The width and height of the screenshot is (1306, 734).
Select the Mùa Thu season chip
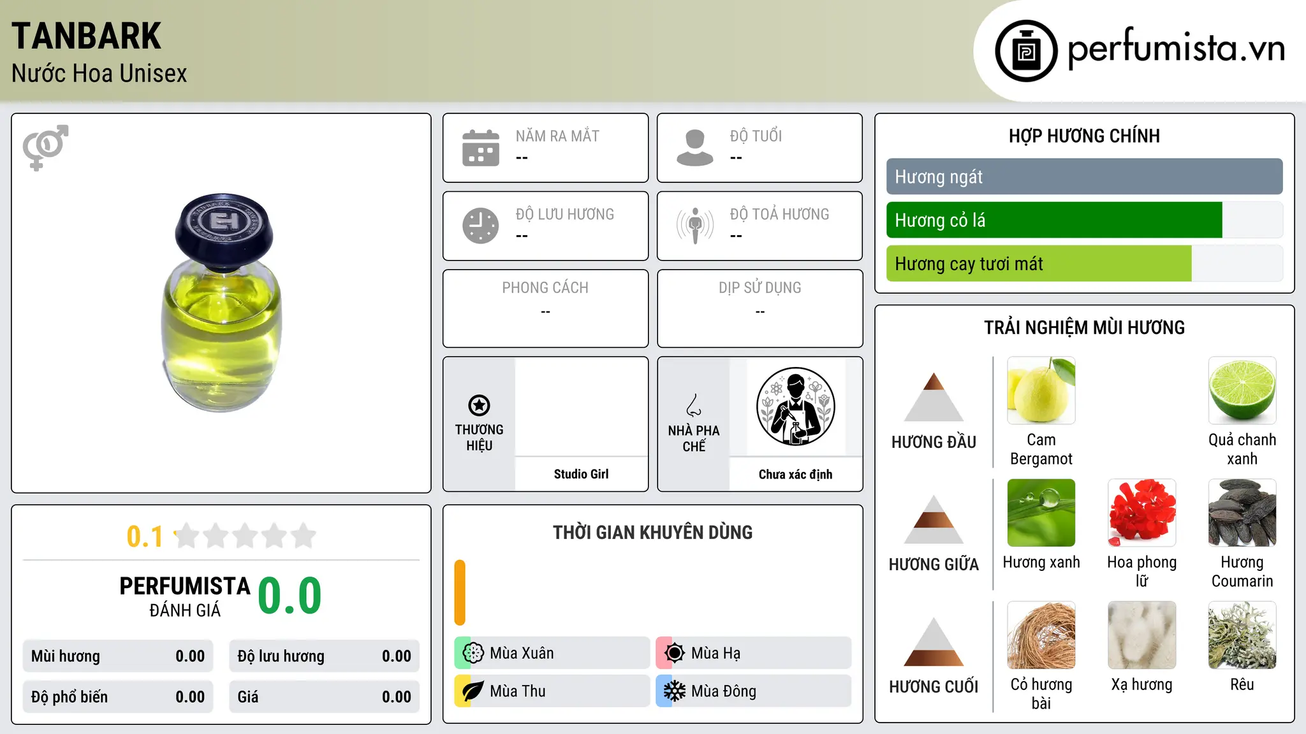(552, 691)
